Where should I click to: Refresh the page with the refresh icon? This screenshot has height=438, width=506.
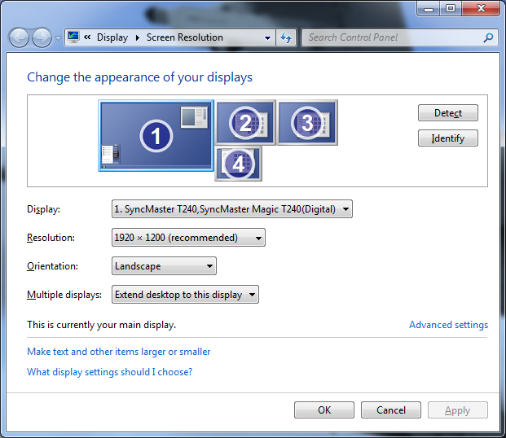[286, 37]
